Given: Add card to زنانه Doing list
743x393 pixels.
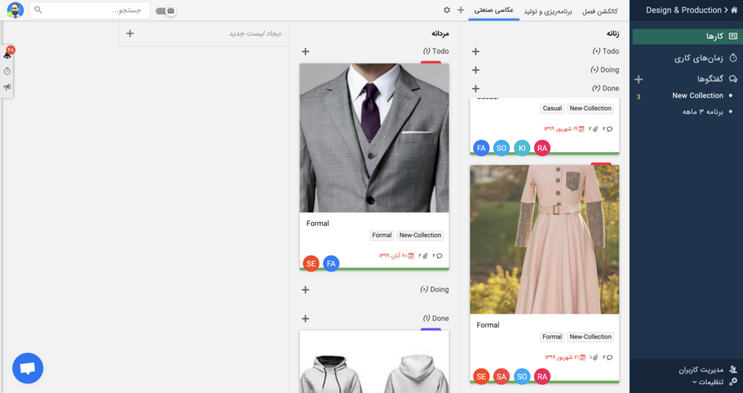Looking at the screenshot, I should (476, 70).
